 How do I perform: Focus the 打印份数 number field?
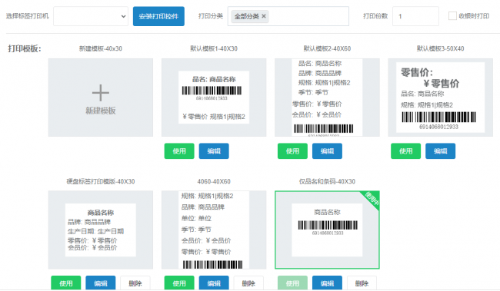coord(415,16)
